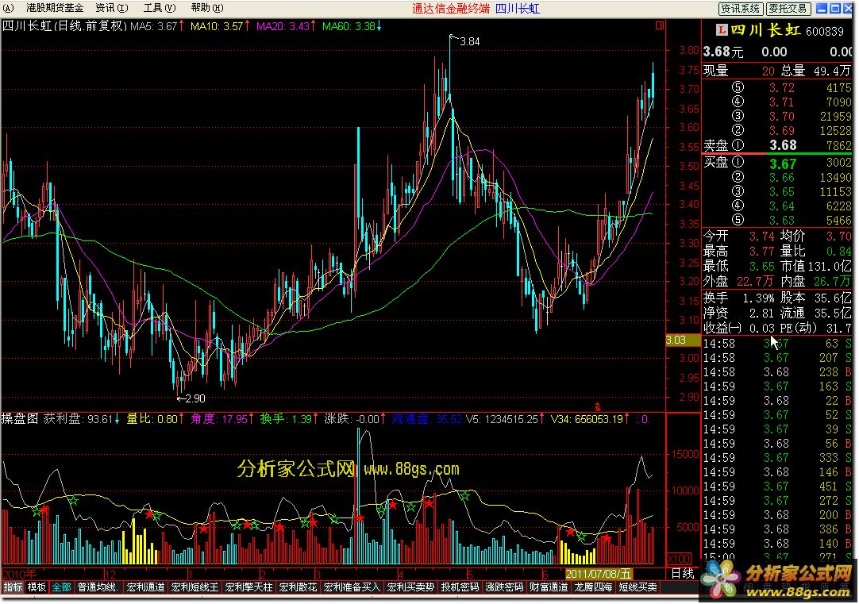
Task: Click the 市值 131.0亿 value
Action: pyautogui.click(x=830, y=267)
